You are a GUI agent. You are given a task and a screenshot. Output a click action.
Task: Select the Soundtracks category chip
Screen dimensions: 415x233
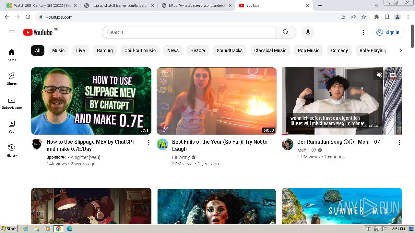(230, 50)
